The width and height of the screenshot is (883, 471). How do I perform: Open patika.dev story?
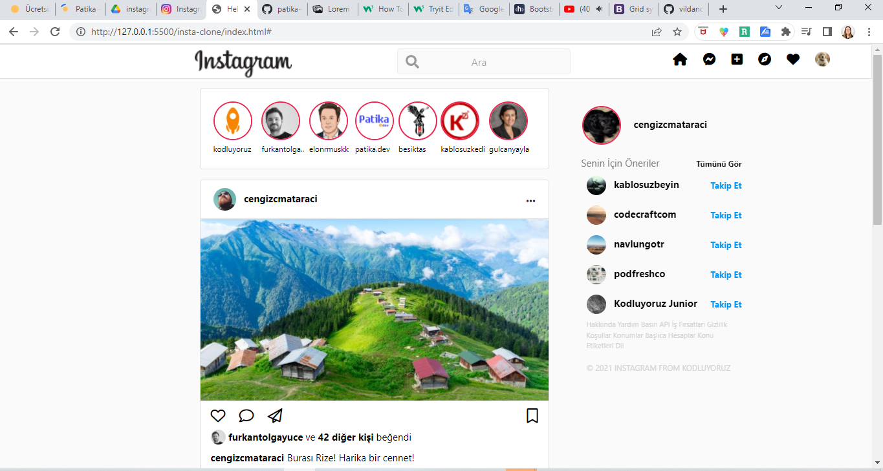click(x=375, y=121)
